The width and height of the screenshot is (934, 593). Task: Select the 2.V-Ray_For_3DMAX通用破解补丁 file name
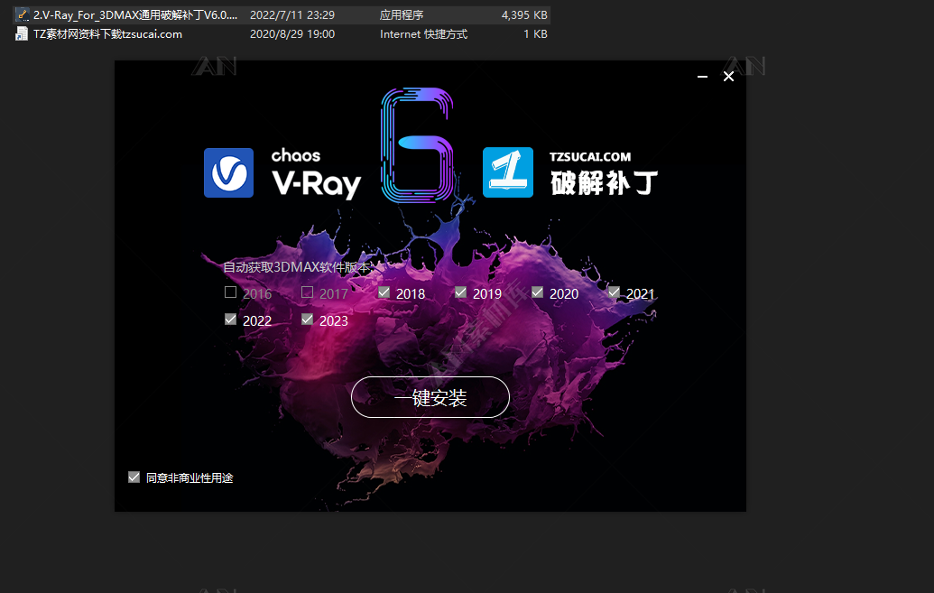135,15
